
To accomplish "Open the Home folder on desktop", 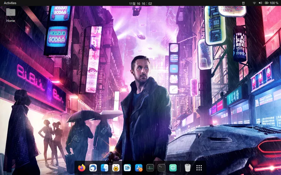I will coord(11,16).
